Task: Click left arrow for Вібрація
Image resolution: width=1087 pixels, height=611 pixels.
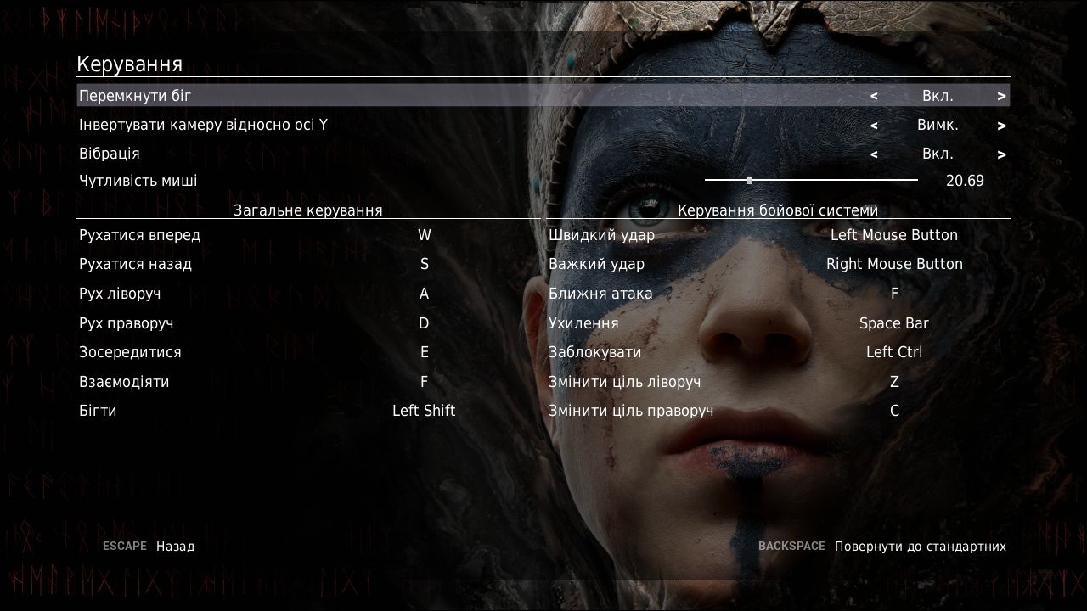Action: (x=874, y=154)
